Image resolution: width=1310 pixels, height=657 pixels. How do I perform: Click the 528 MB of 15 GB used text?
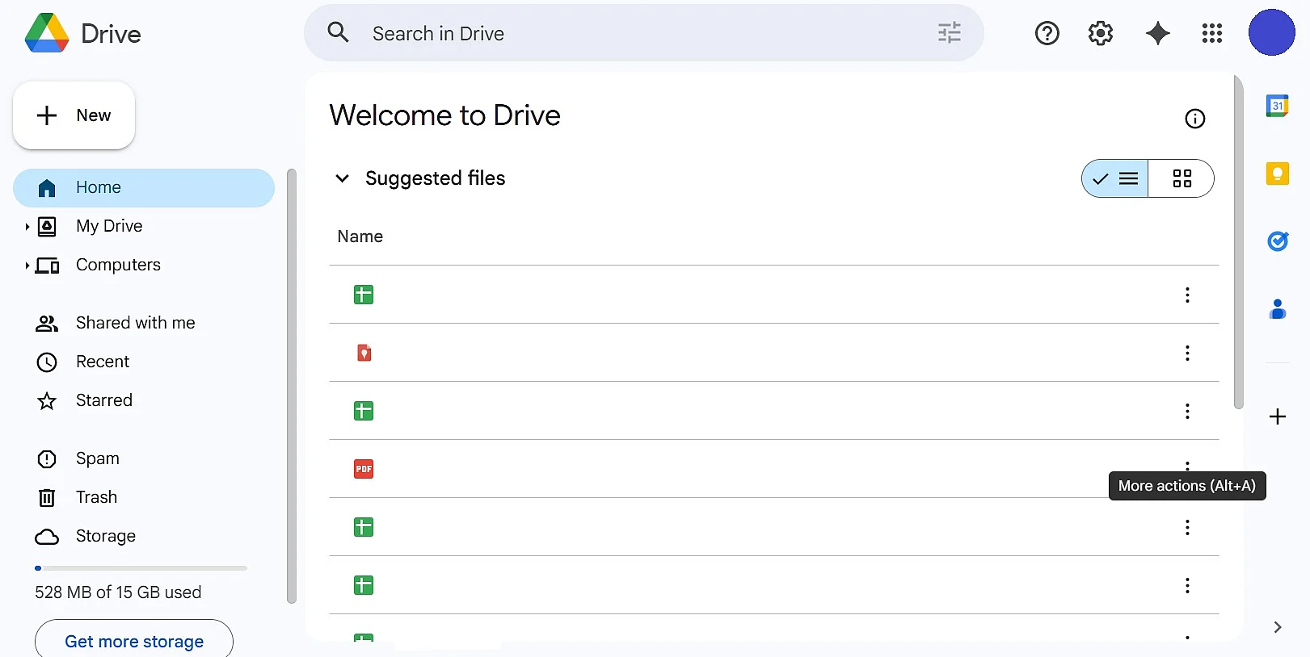tap(118, 592)
